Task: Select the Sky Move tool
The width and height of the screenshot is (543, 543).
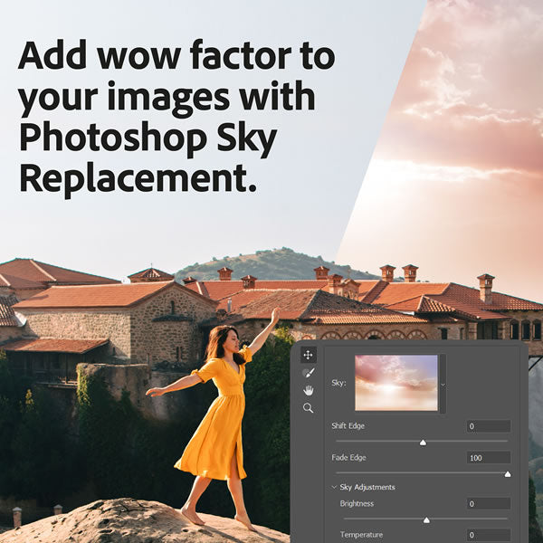Action: click(308, 355)
